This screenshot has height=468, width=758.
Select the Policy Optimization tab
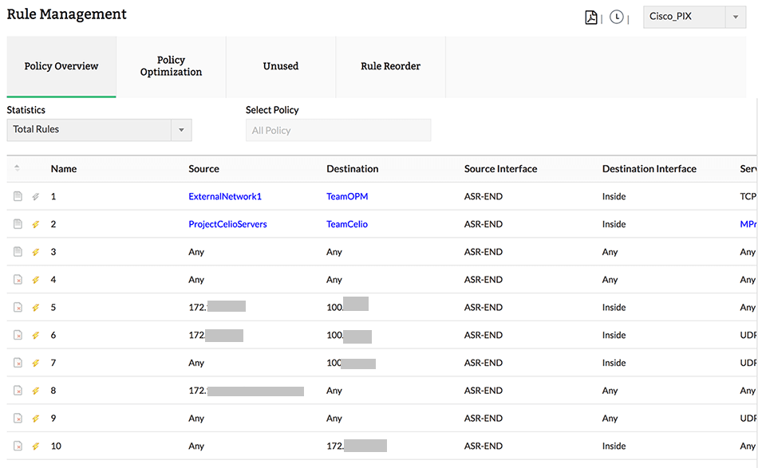[171, 66]
